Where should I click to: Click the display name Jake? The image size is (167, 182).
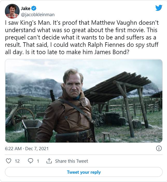coord(26,9)
